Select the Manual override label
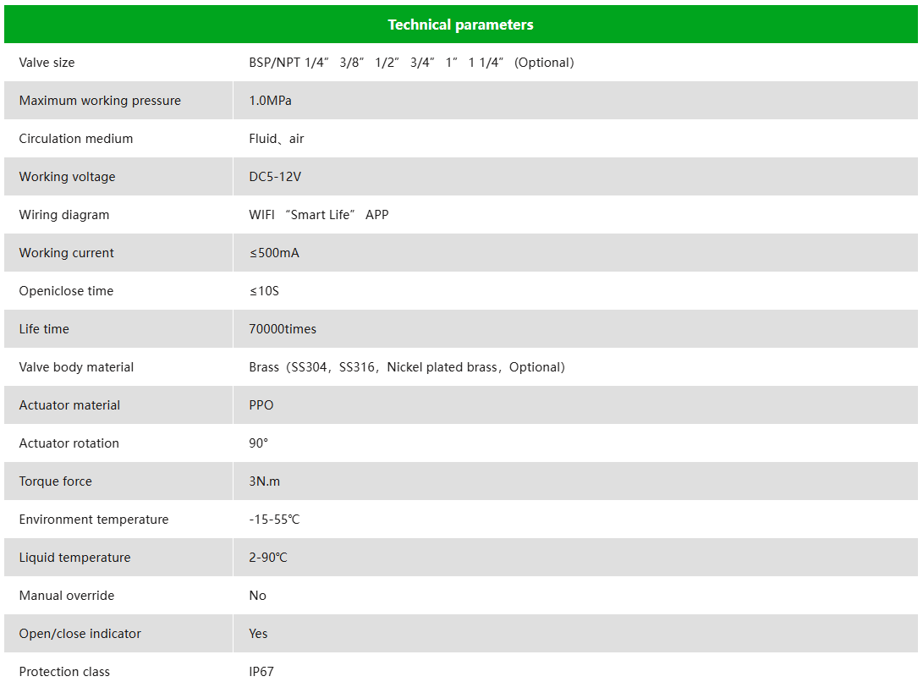 67,596
